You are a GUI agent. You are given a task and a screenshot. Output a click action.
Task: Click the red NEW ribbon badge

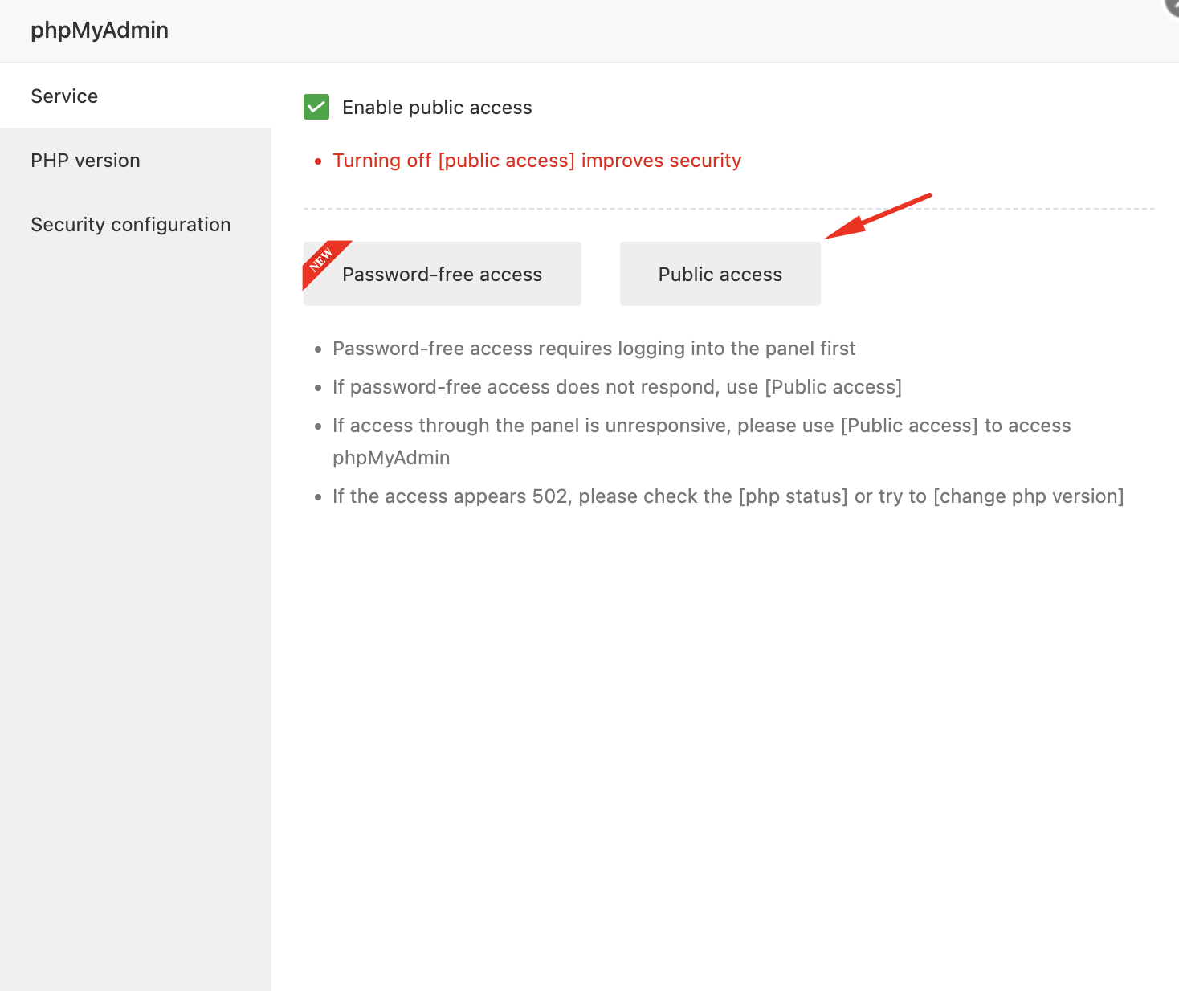320,259
